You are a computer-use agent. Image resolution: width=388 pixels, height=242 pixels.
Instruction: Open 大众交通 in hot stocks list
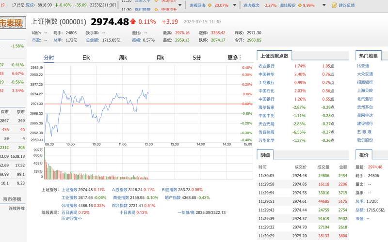(x=365, y=74)
